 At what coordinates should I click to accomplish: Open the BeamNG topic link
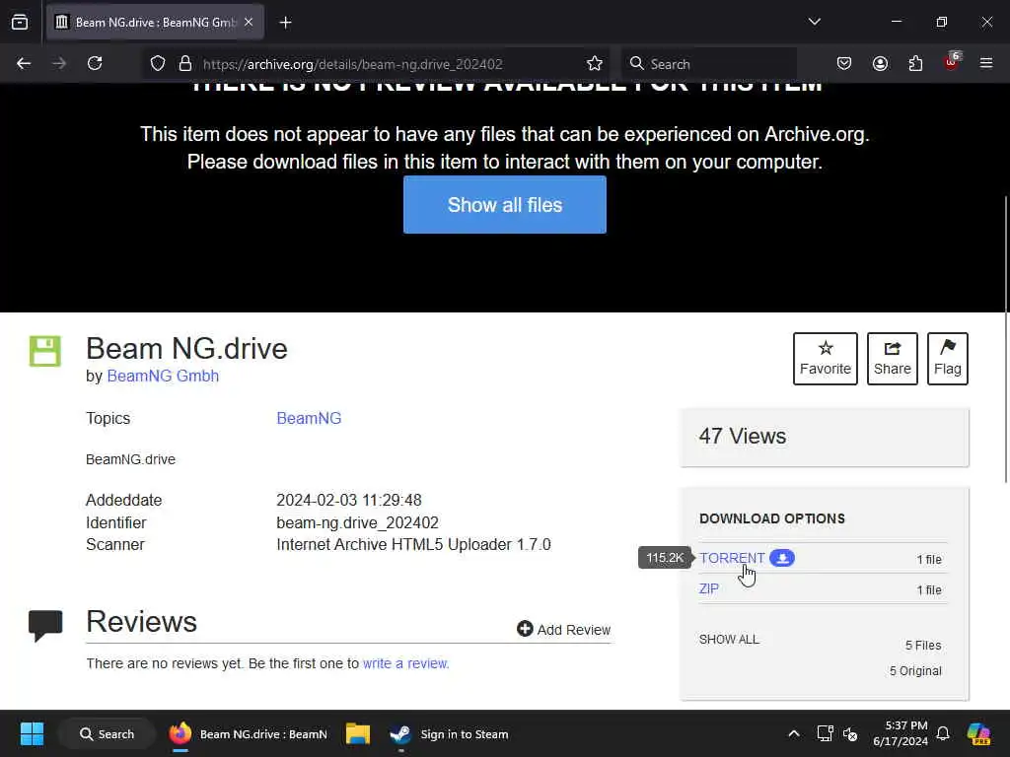click(x=309, y=418)
